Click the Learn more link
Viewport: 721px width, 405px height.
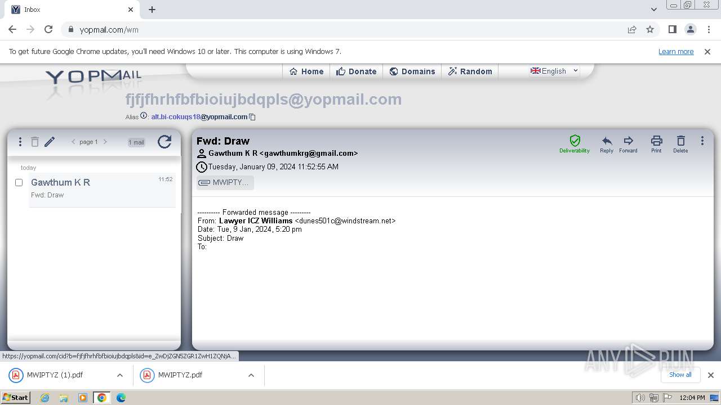click(676, 51)
